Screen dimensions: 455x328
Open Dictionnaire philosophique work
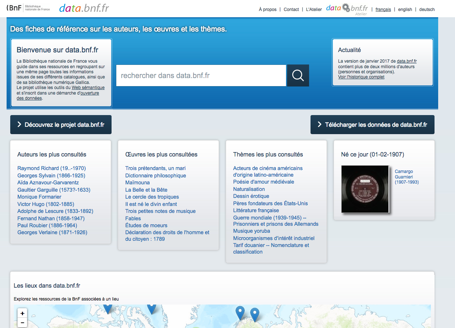(155, 176)
